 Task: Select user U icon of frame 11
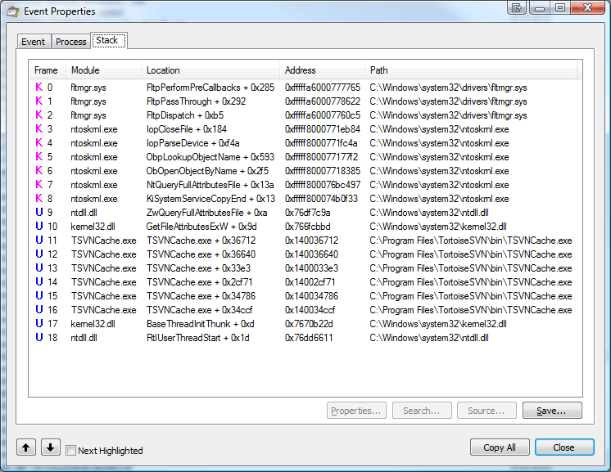(39, 240)
